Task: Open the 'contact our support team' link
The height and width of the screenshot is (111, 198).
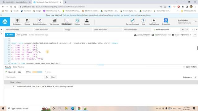Action: point(124,15)
